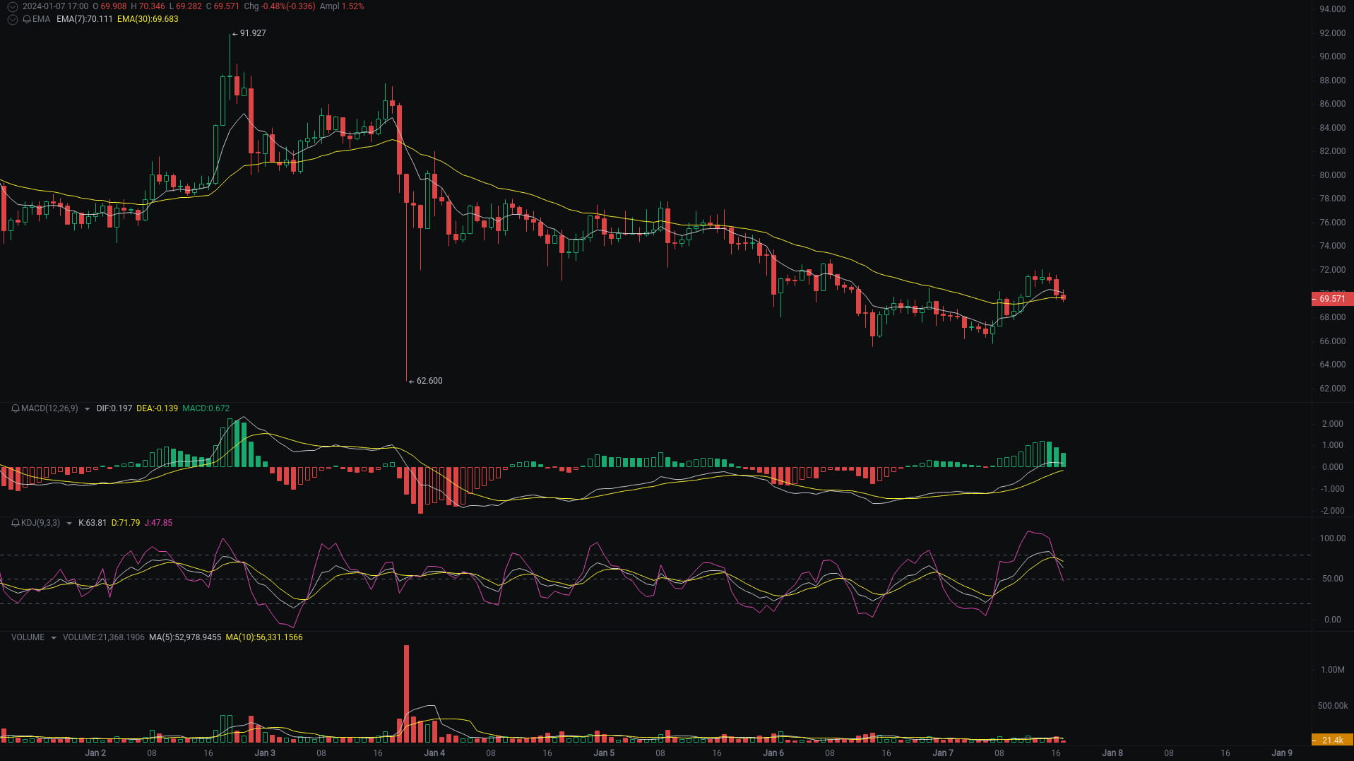This screenshot has width=1354, height=761.
Task: Click the 91.927 high price marker arrow
Action: 236,33
